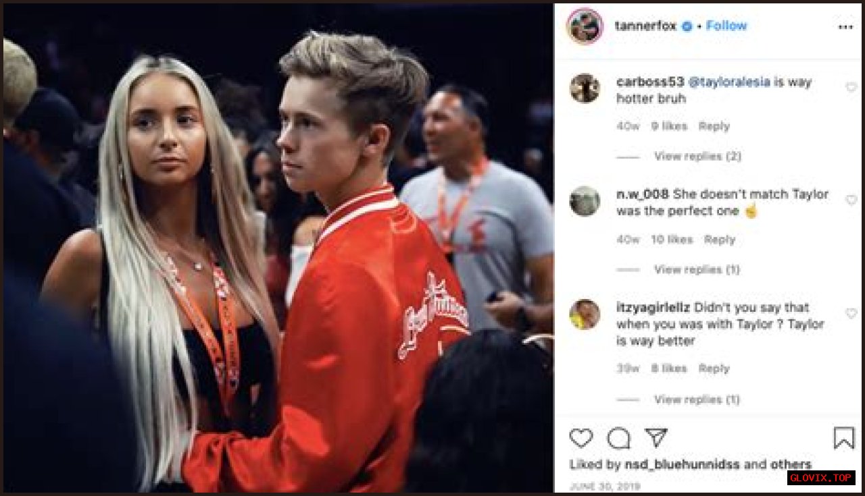This screenshot has width=865, height=496.
Task: Expand View replies (2) under carboss53
Action: 697,156
